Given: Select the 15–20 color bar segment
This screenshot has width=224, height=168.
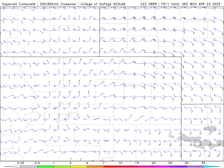Looking at the screenshot, I should pyautogui.click(x=145, y=167).
